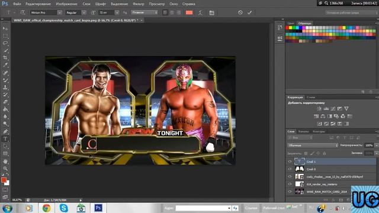Switch to the Образцы swatches tab

[304, 24]
